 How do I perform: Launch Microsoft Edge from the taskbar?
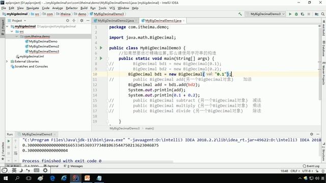pyautogui.click(x=52, y=178)
